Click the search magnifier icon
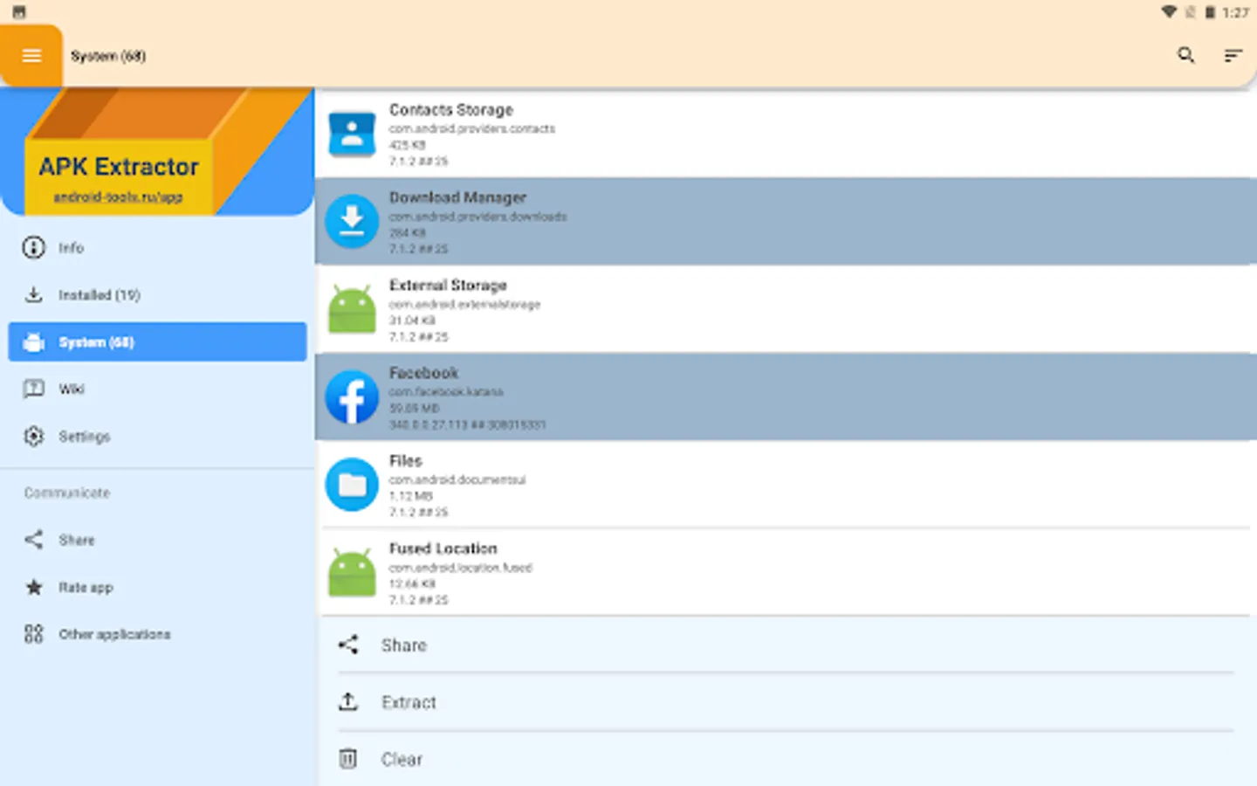 (x=1185, y=55)
